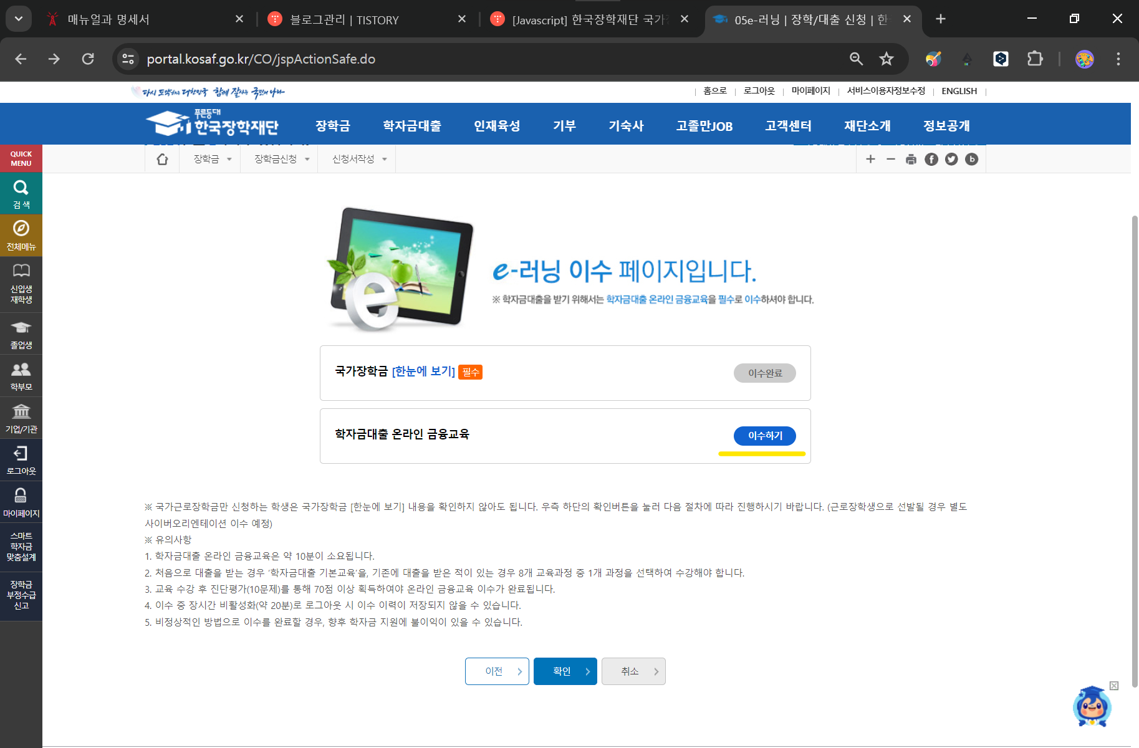Close the chatbot mascot popup
This screenshot has height=748, width=1139.
tap(1114, 686)
